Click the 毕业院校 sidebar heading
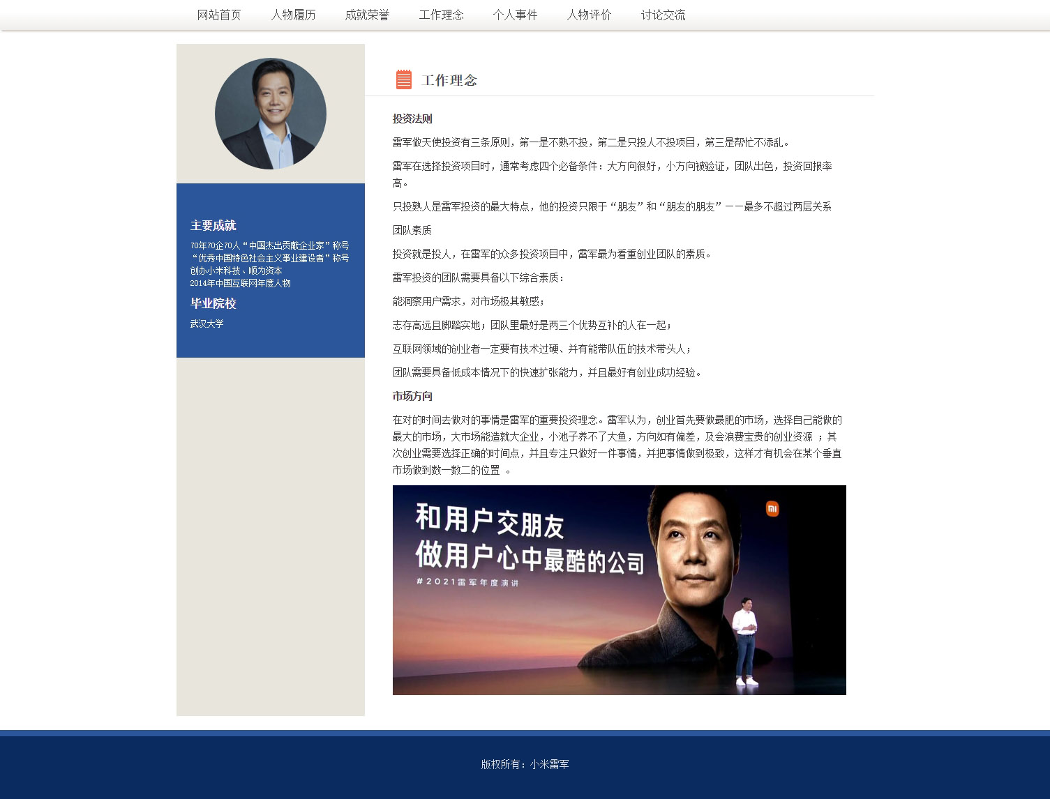Viewport: 1050px width, 799px height. (213, 303)
